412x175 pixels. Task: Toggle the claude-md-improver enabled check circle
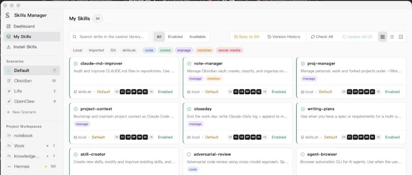[76, 64]
